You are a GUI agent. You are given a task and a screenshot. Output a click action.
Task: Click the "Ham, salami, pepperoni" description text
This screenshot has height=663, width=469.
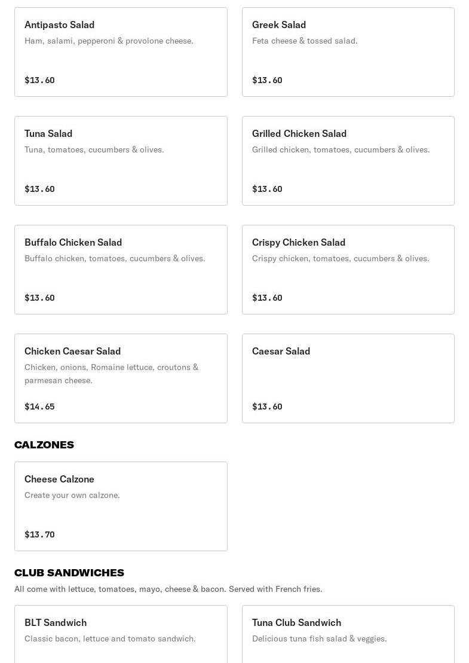click(x=109, y=41)
